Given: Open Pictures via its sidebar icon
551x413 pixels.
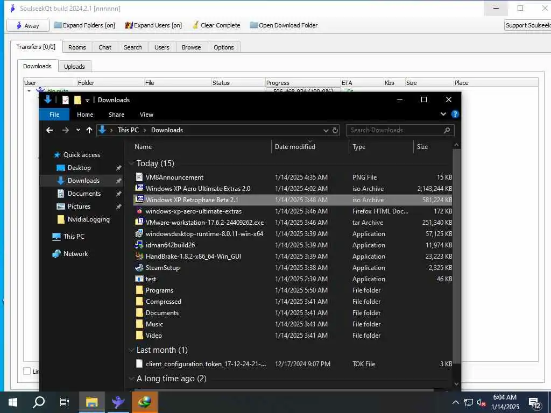Looking at the screenshot, I should (61, 206).
